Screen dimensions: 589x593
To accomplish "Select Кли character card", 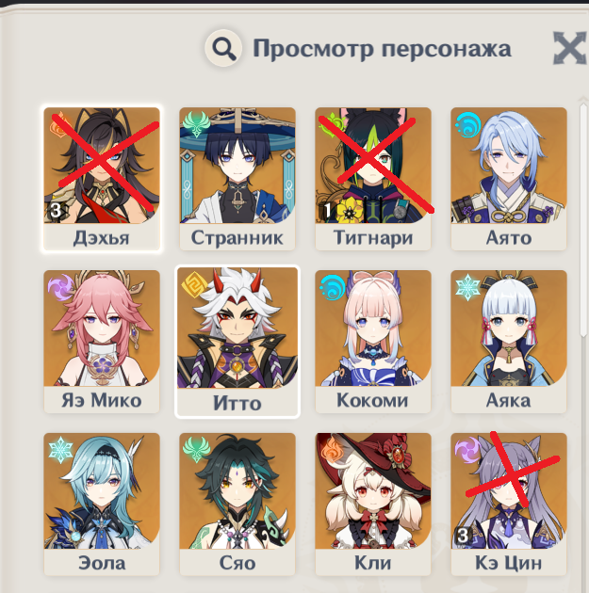I will 373,505.
